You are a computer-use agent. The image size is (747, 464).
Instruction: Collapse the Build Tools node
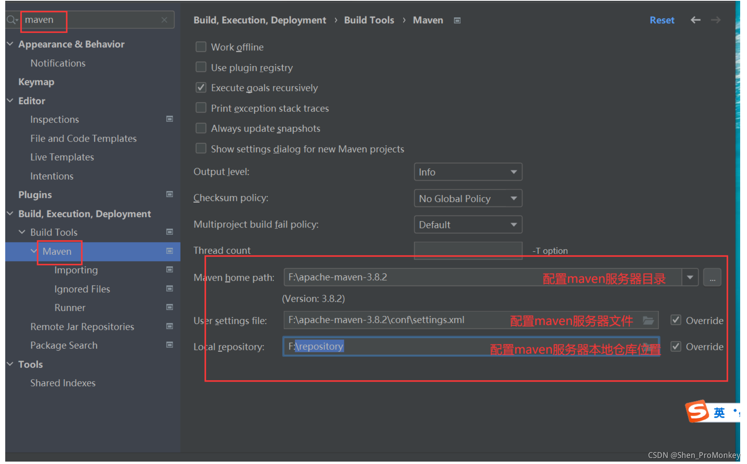[x=23, y=232]
